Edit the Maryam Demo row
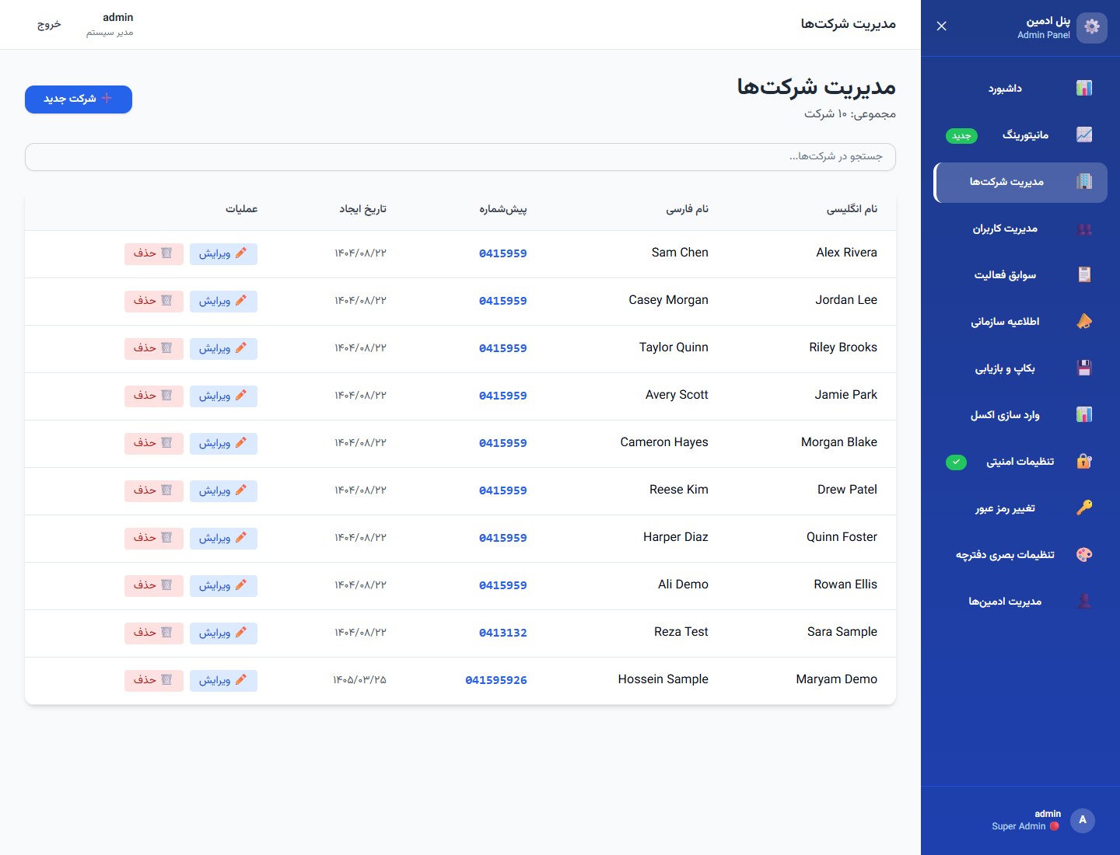This screenshot has height=855, width=1120. tap(223, 680)
